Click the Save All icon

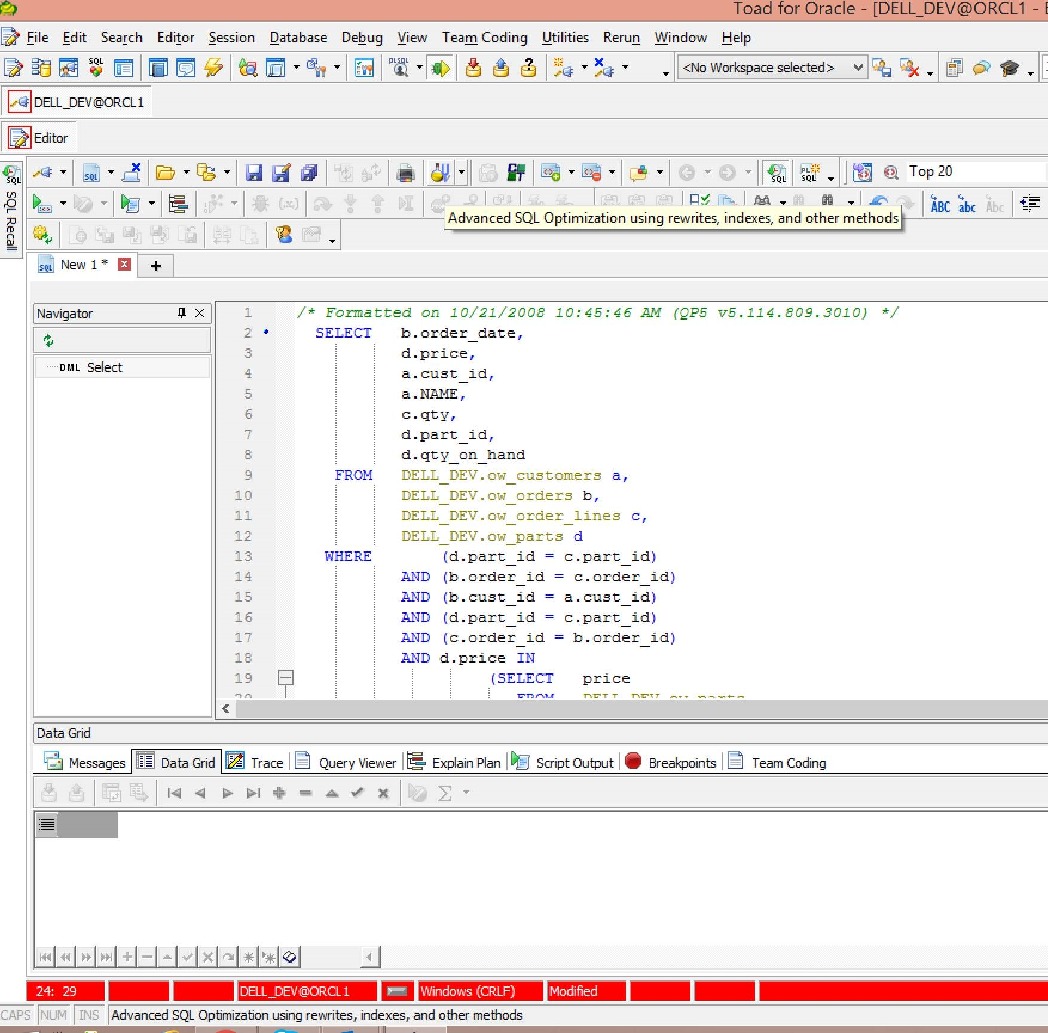pos(309,173)
